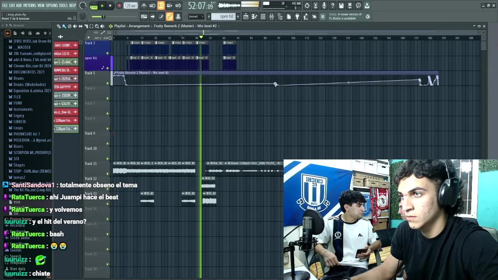Mute Track 9 using its green dot
The image size is (498, 280).
(108, 143)
